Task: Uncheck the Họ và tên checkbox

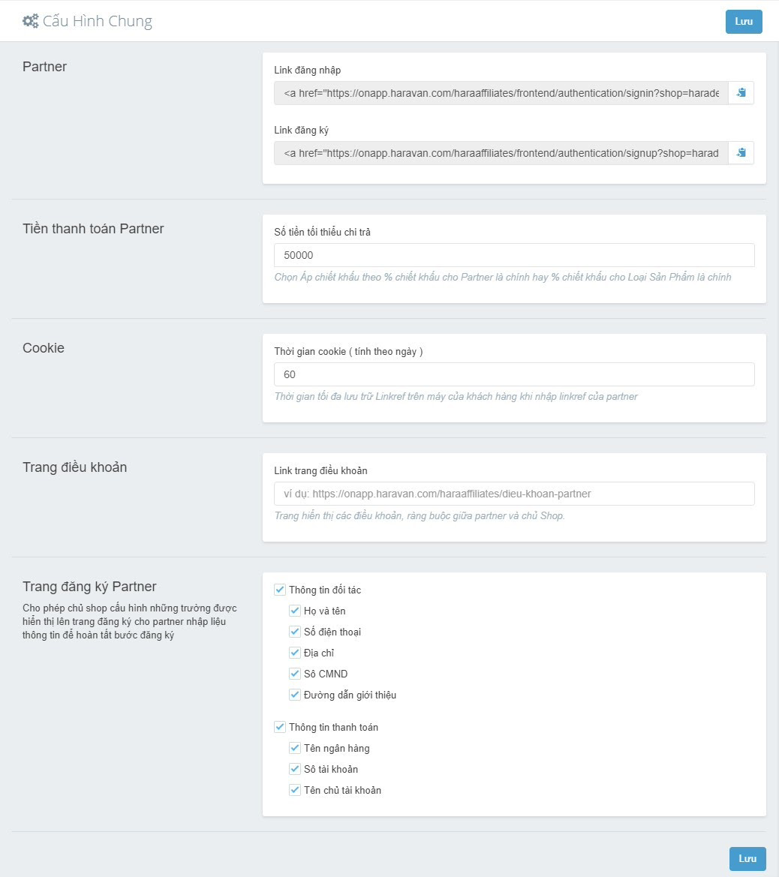Action: click(x=295, y=611)
